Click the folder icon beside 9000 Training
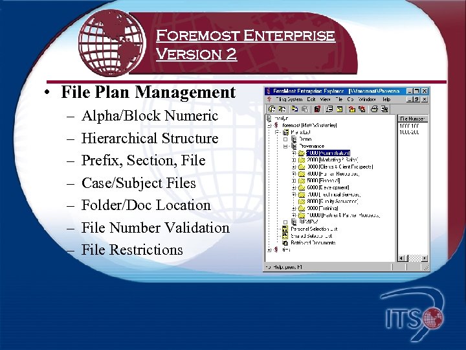This screenshot has height=350, width=466. pos(302,208)
